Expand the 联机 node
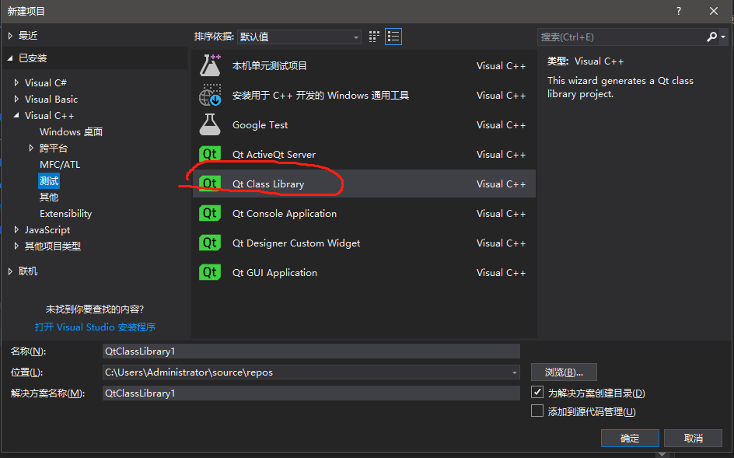The width and height of the screenshot is (734, 458). click(10, 271)
